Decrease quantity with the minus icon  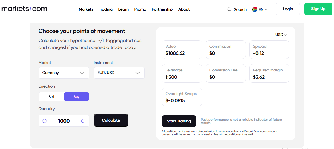pos(45,121)
